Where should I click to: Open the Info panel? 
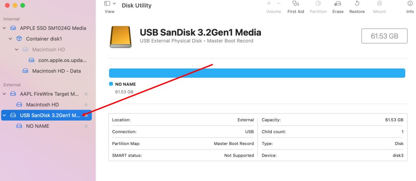coord(410,7)
